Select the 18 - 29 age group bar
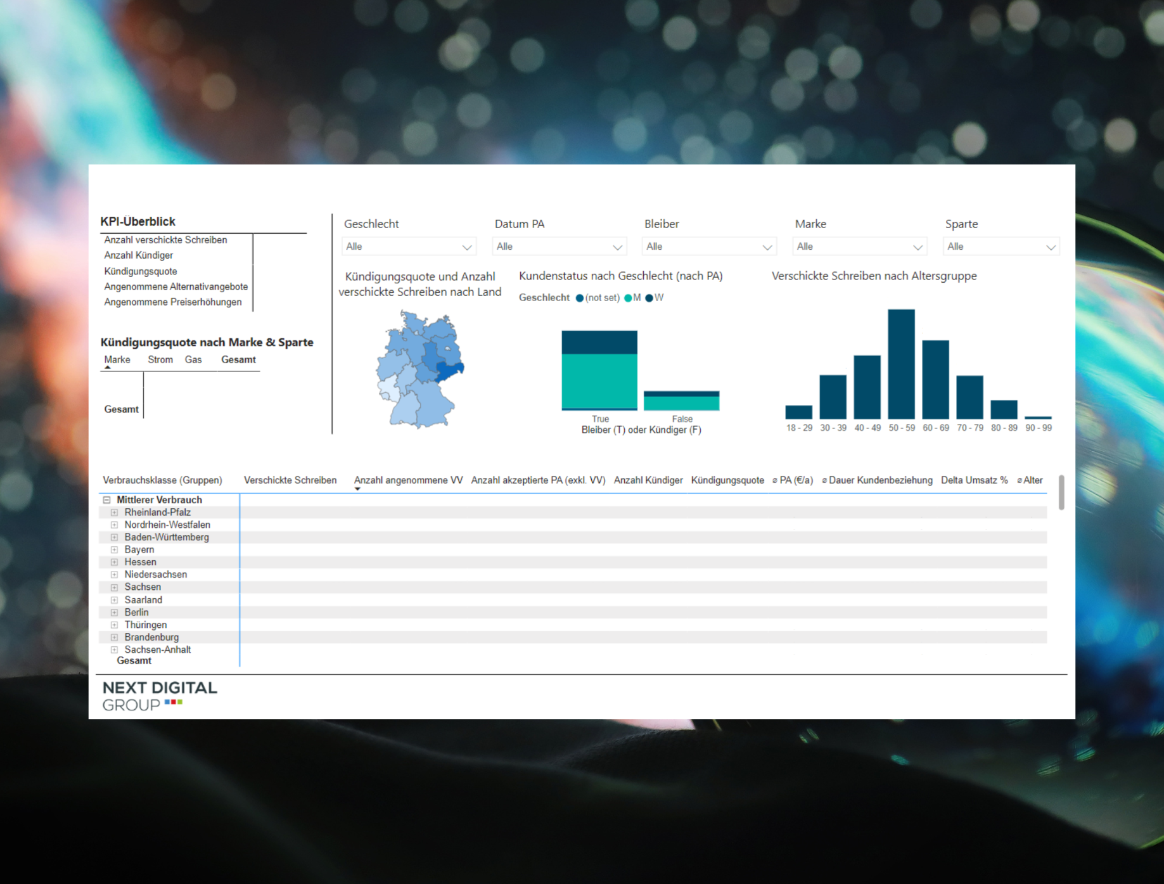The image size is (1164, 884). (x=798, y=412)
